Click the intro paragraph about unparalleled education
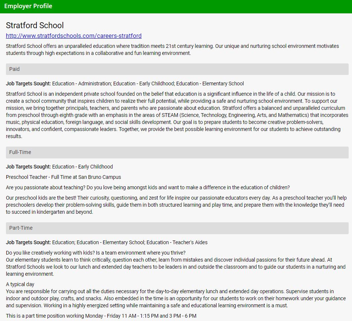 tap(172, 50)
